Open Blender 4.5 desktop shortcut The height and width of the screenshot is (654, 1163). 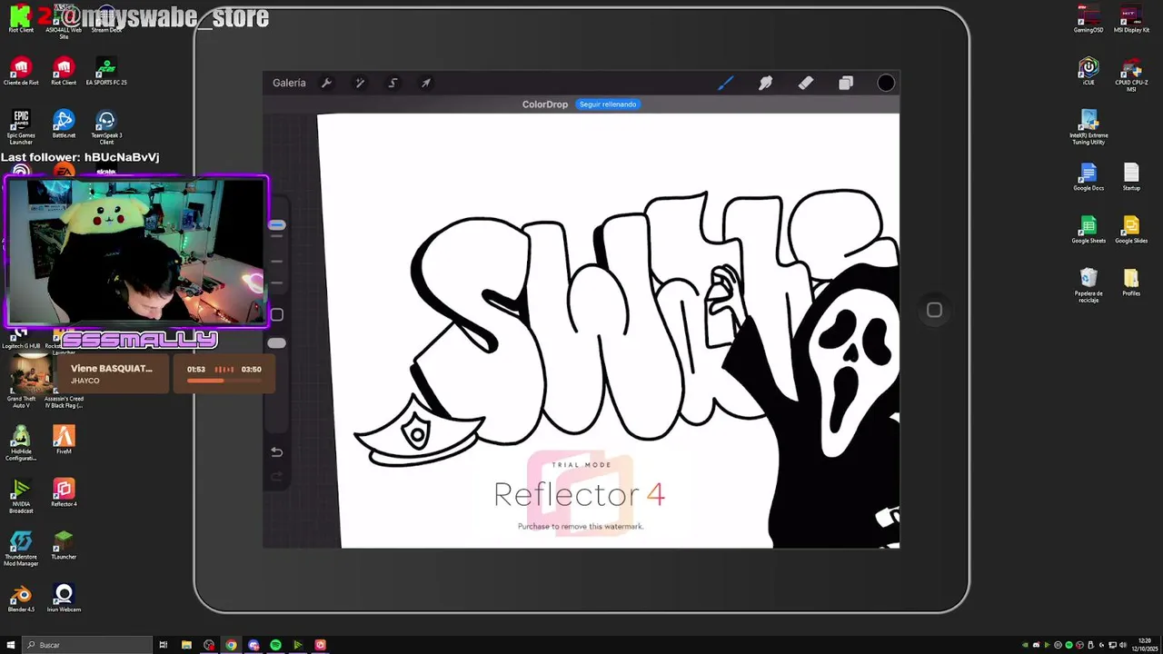tap(21, 599)
